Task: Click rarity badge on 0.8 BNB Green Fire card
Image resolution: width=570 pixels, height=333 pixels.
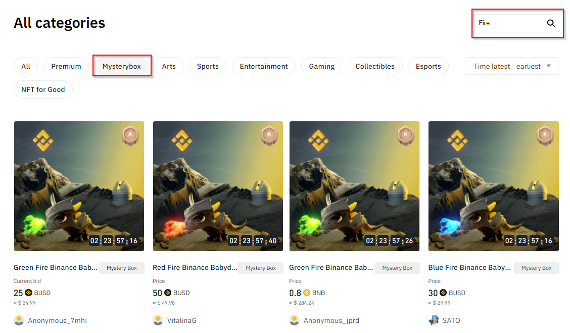Action: click(x=406, y=136)
